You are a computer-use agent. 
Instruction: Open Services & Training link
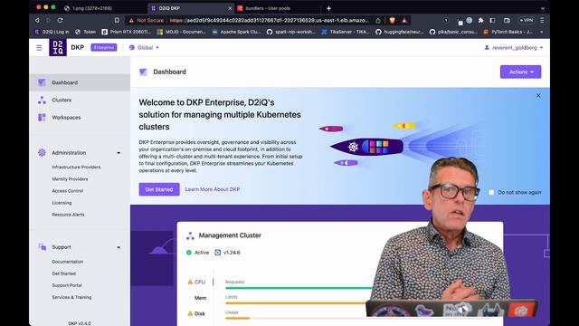point(71,297)
